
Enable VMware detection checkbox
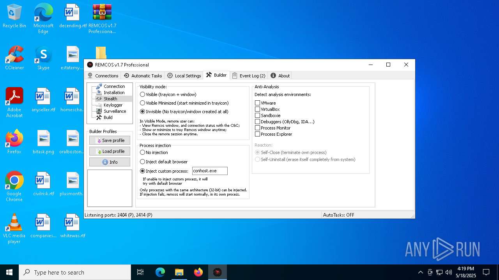[257, 103]
